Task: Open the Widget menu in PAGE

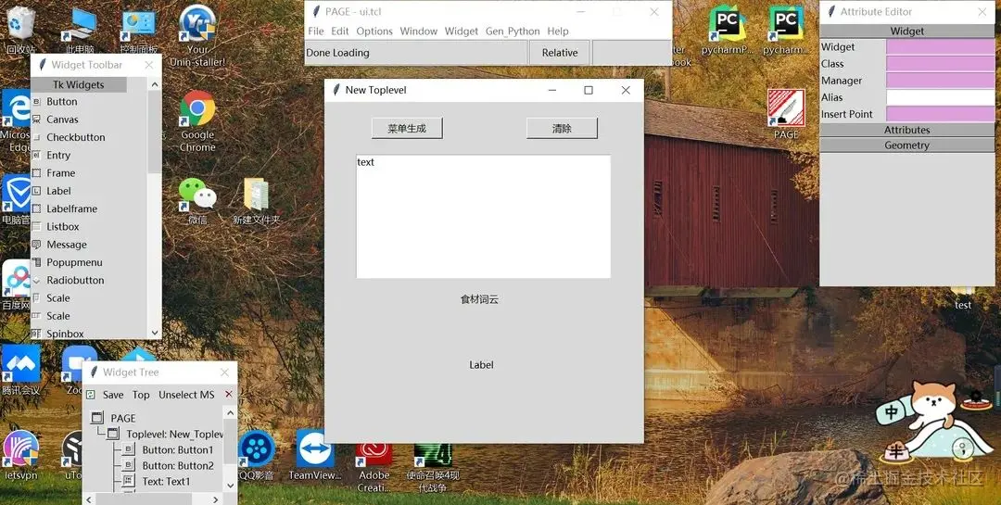Action: (461, 32)
